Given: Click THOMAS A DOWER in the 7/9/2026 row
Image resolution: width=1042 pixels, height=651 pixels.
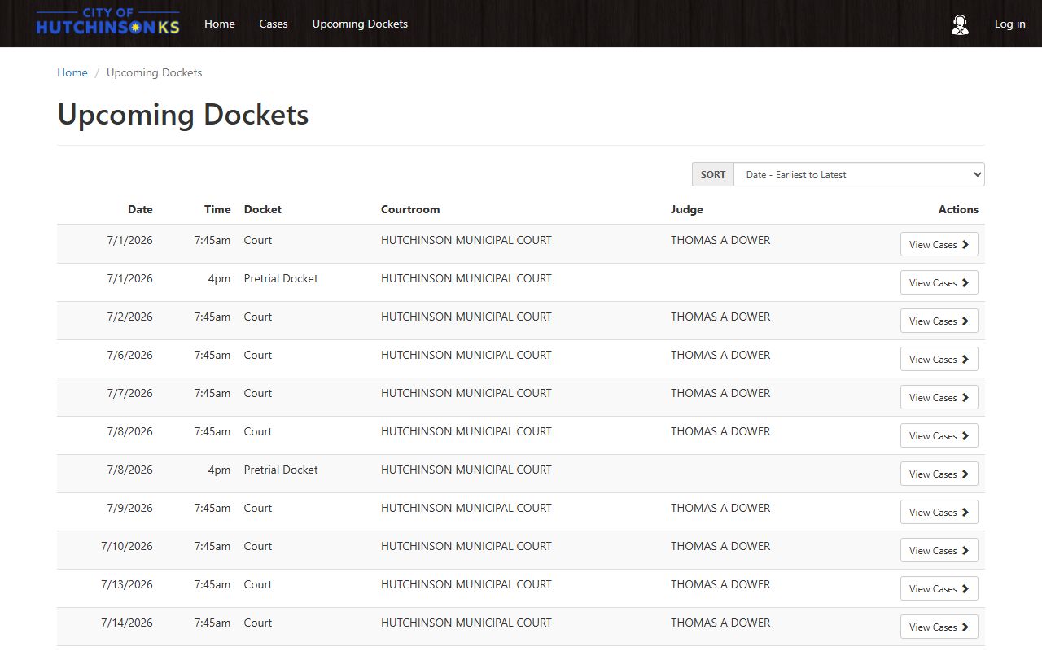Looking at the screenshot, I should (720, 508).
